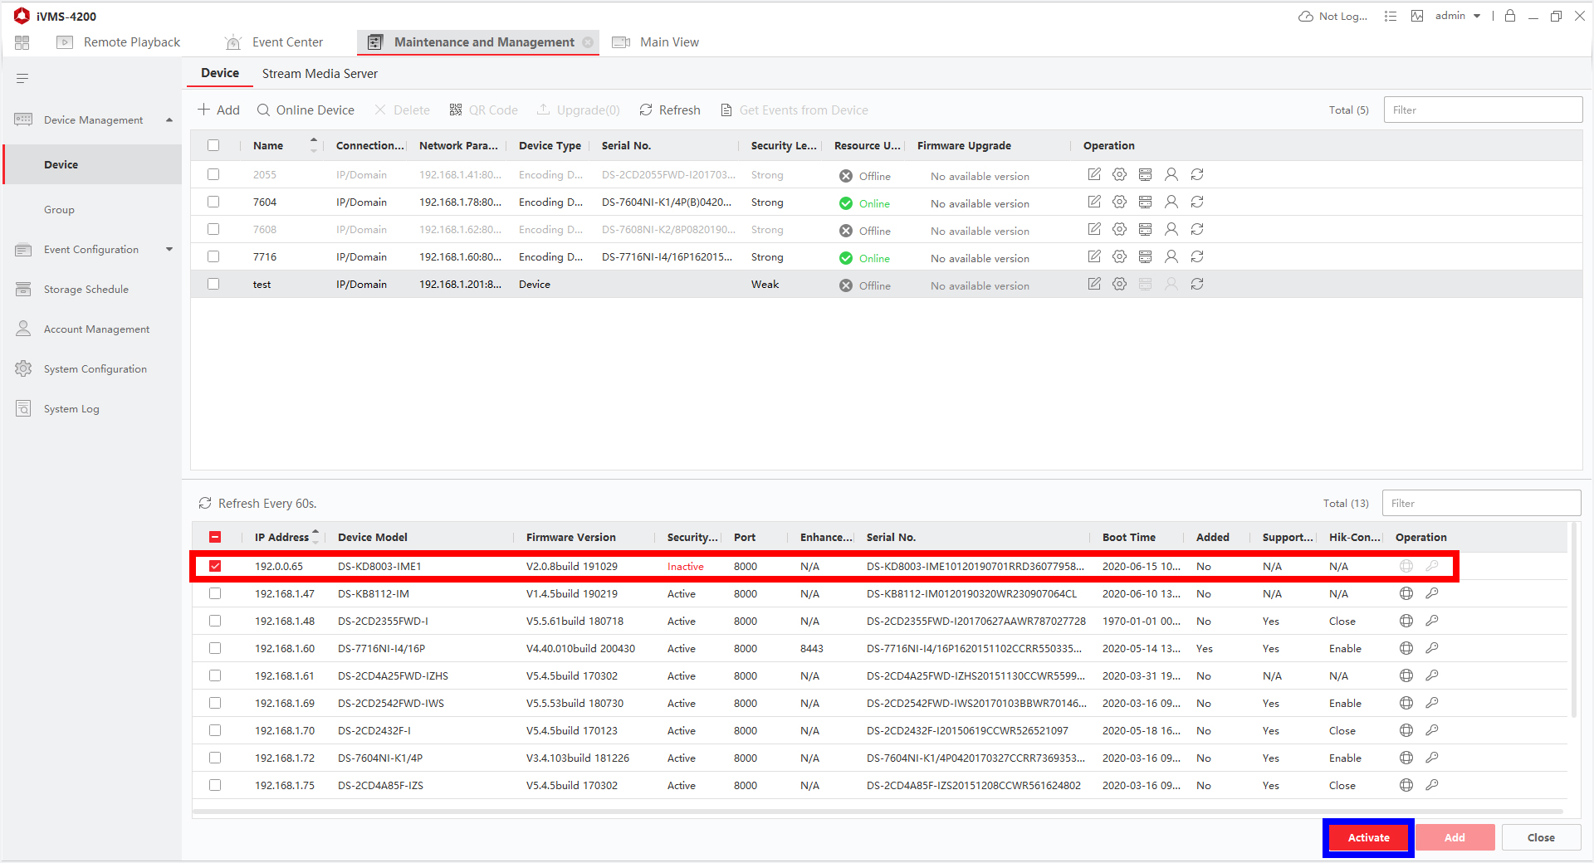Uncheck the 192.0.0.65 row checkbox
This screenshot has height=863, width=1594.
pyautogui.click(x=215, y=566)
